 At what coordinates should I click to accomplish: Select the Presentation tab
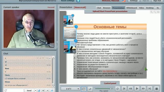click(x=118, y=8)
